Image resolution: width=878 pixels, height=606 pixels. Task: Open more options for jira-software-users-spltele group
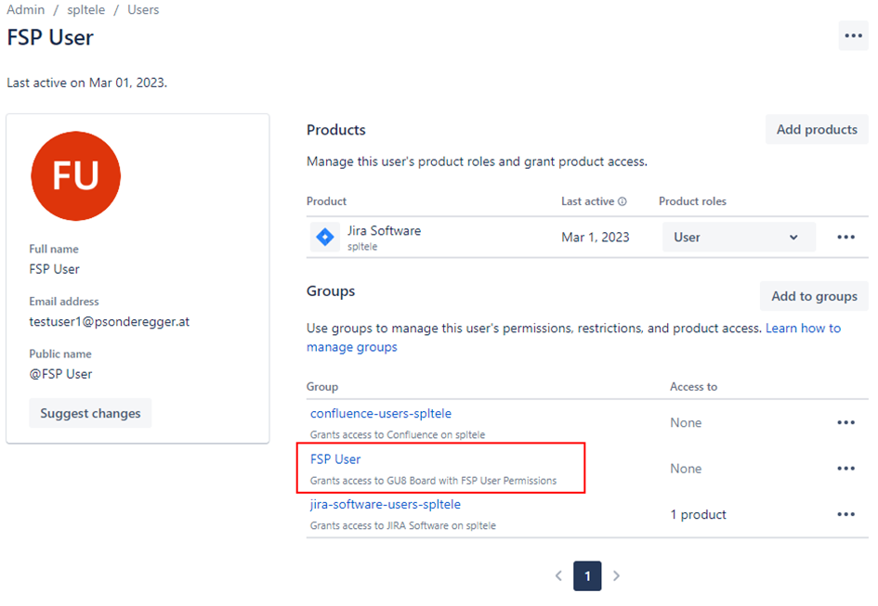click(845, 514)
